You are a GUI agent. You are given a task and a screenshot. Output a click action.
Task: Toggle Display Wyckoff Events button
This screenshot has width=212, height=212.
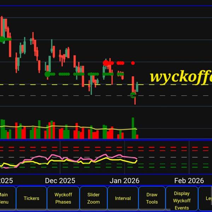(x=182, y=198)
